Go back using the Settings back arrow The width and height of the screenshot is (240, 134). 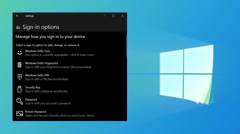[17, 16]
